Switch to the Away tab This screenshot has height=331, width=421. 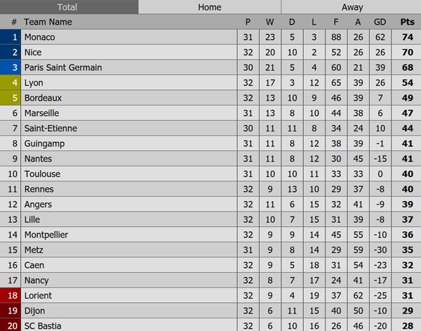pyautogui.click(x=352, y=7)
